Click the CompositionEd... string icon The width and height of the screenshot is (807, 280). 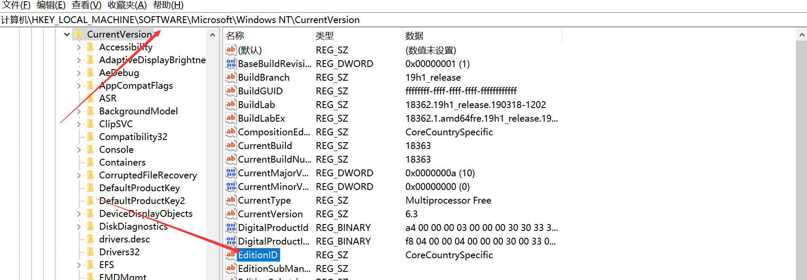click(231, 132)
